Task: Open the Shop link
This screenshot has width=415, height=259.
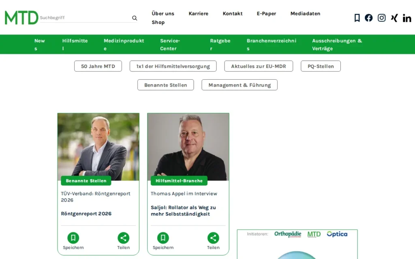Action: 158,23
